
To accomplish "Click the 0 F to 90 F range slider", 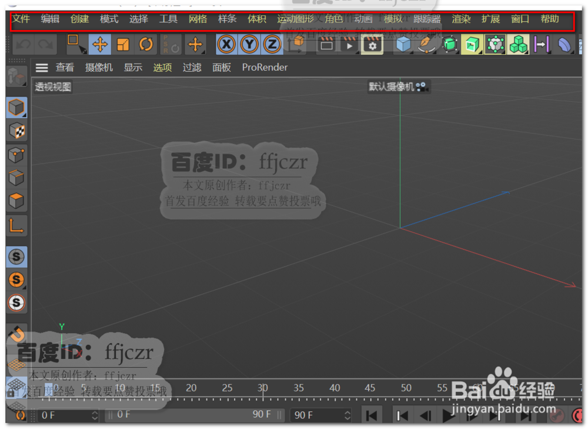I will point(195,415).
